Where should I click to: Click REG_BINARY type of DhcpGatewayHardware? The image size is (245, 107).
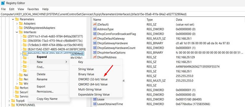click(x=155, y=43)
